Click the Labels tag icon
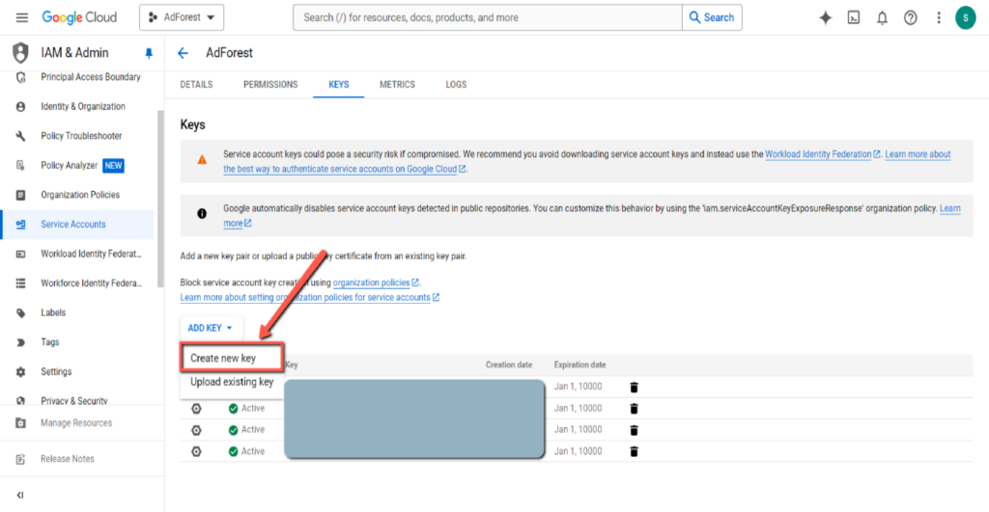 click(21, 313)
